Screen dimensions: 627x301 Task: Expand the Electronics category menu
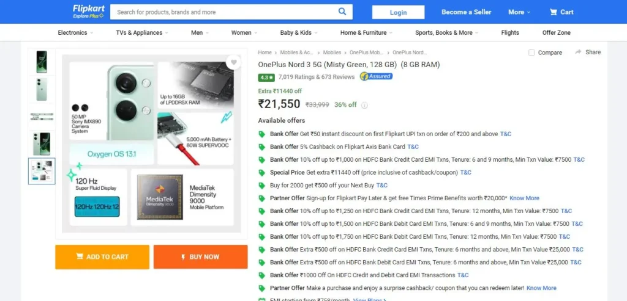pyautogui.click(x=75, y=33)
